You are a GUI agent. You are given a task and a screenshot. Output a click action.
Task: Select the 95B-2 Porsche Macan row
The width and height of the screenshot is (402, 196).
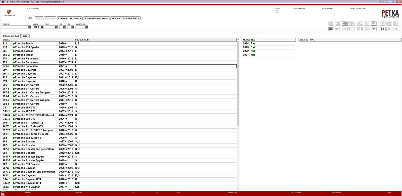119,55
